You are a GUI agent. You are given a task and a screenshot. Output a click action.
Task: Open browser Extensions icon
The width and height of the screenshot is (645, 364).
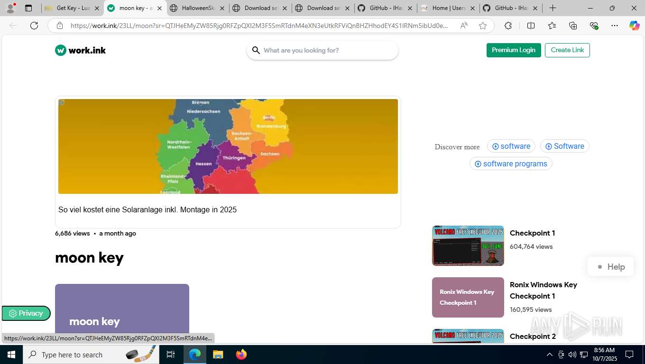tap(508, 26)
